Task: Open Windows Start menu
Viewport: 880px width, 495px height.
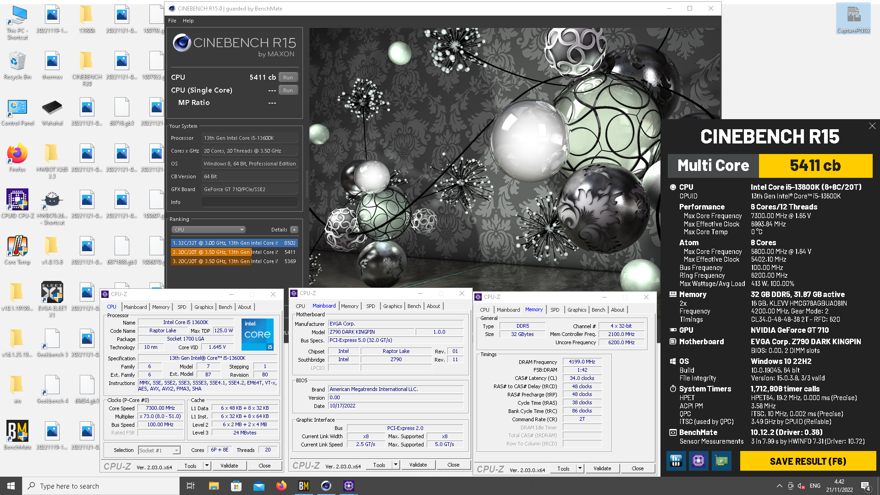Action: click(11, 486)
